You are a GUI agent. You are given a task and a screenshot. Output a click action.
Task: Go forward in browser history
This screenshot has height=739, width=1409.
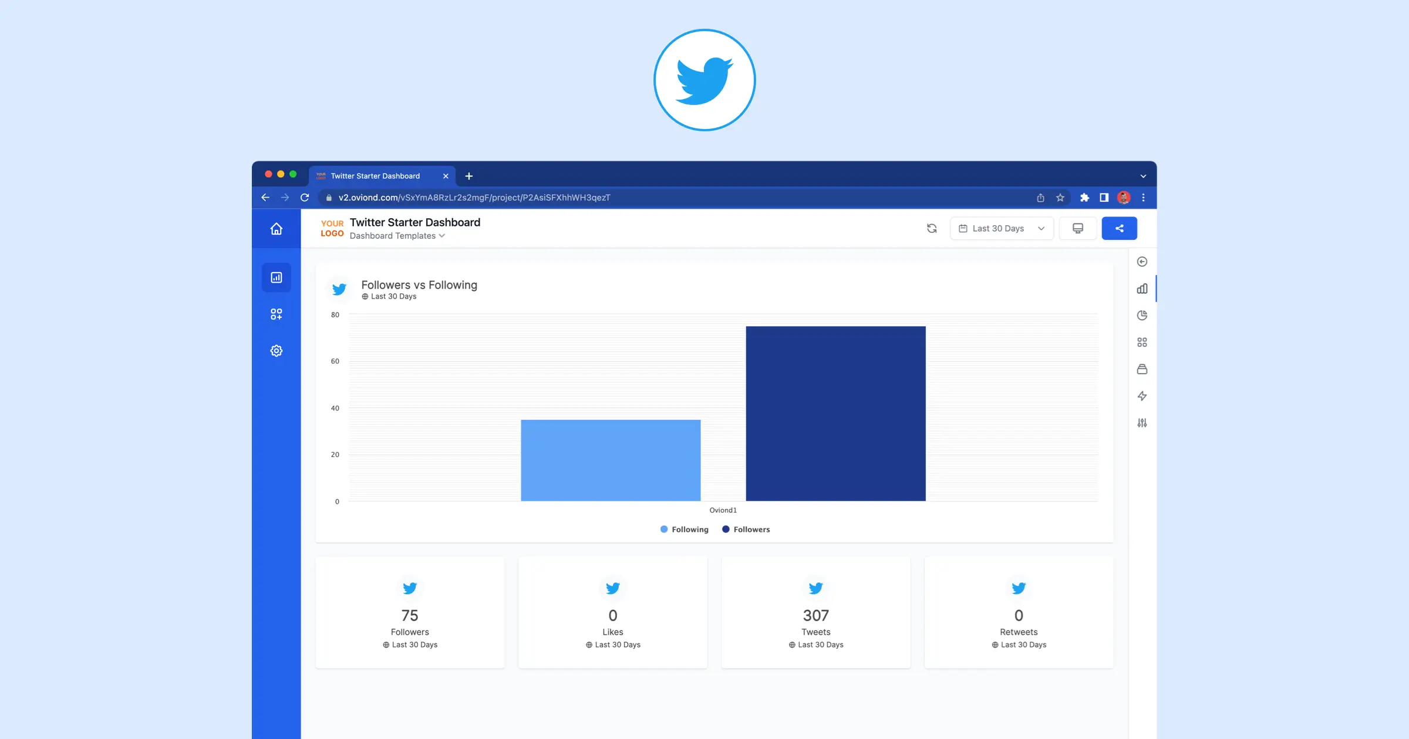pyautogui.click(x=285, y=198)
